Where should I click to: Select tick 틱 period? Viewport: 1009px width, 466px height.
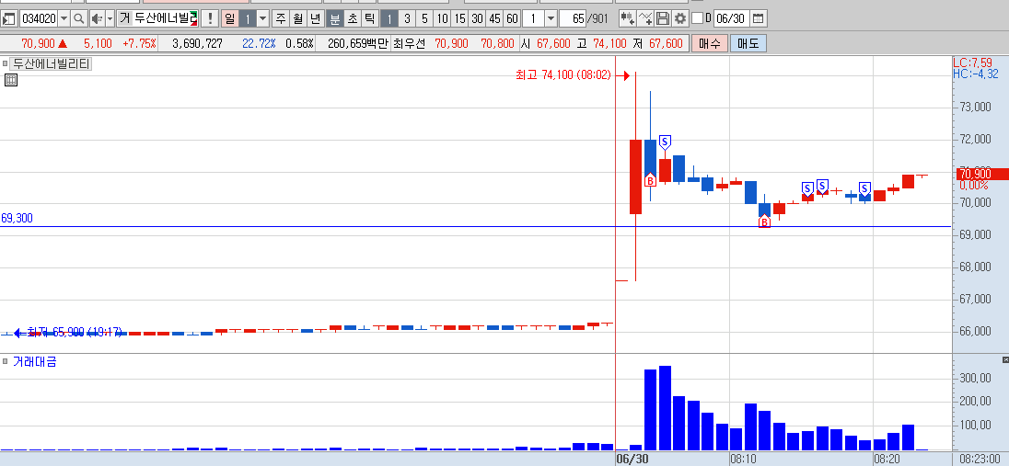click(369, 18)
